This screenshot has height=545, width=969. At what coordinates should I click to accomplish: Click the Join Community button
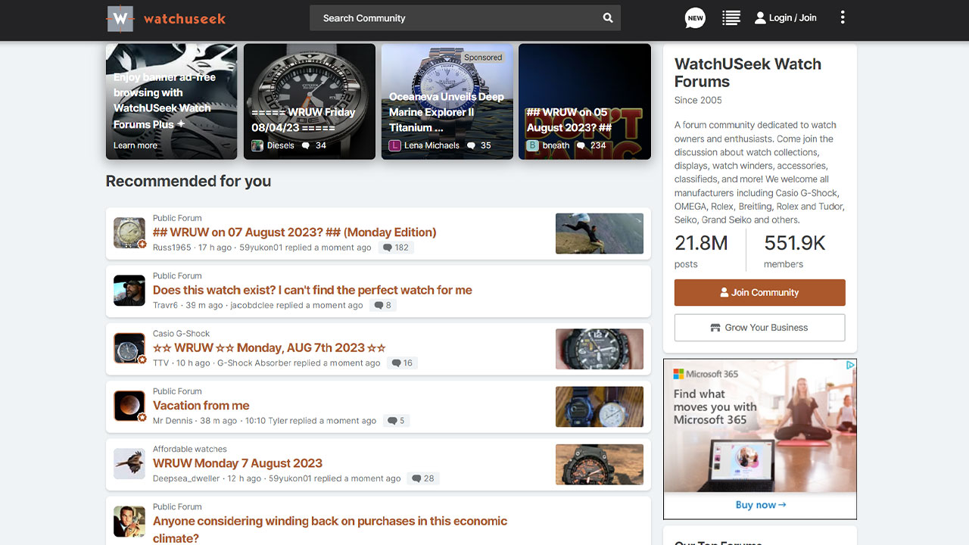[x=759, y=292]
